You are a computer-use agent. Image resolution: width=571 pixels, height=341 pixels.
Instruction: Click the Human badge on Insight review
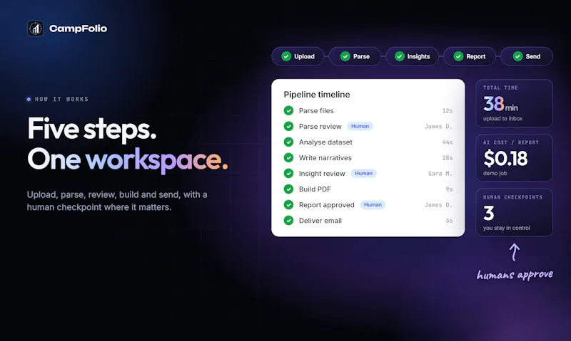pyautogui.click(x=363, y=173)
